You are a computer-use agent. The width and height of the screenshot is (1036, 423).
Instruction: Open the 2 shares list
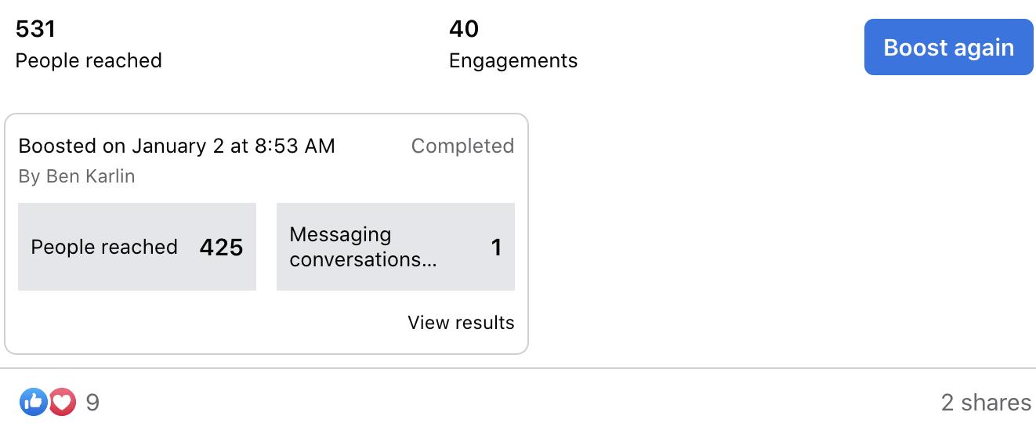pyautogui.click(x=986, y=403)
